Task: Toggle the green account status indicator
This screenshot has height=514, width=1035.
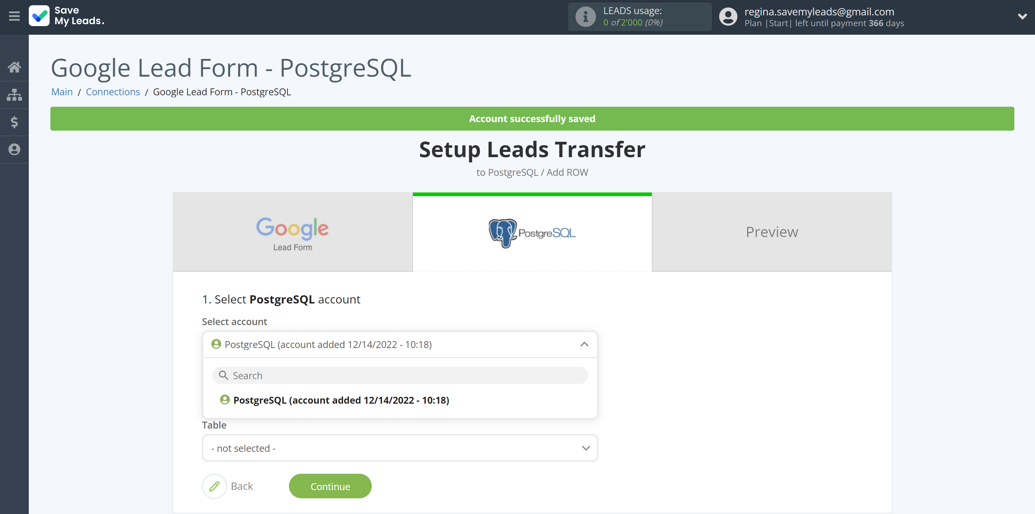Action: (215, 343)
